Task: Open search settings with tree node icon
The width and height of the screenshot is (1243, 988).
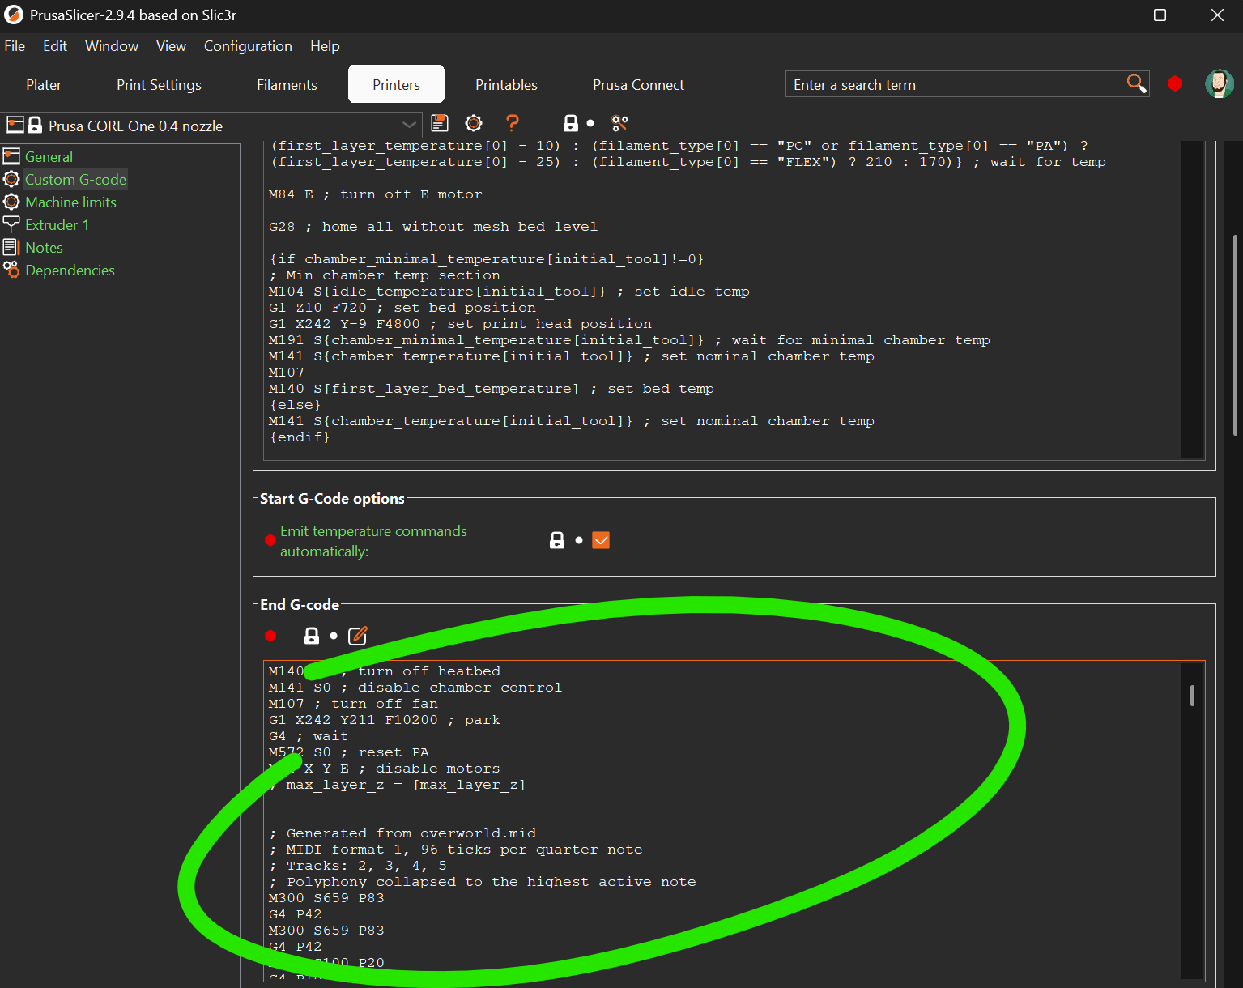Action: [619, 123]
